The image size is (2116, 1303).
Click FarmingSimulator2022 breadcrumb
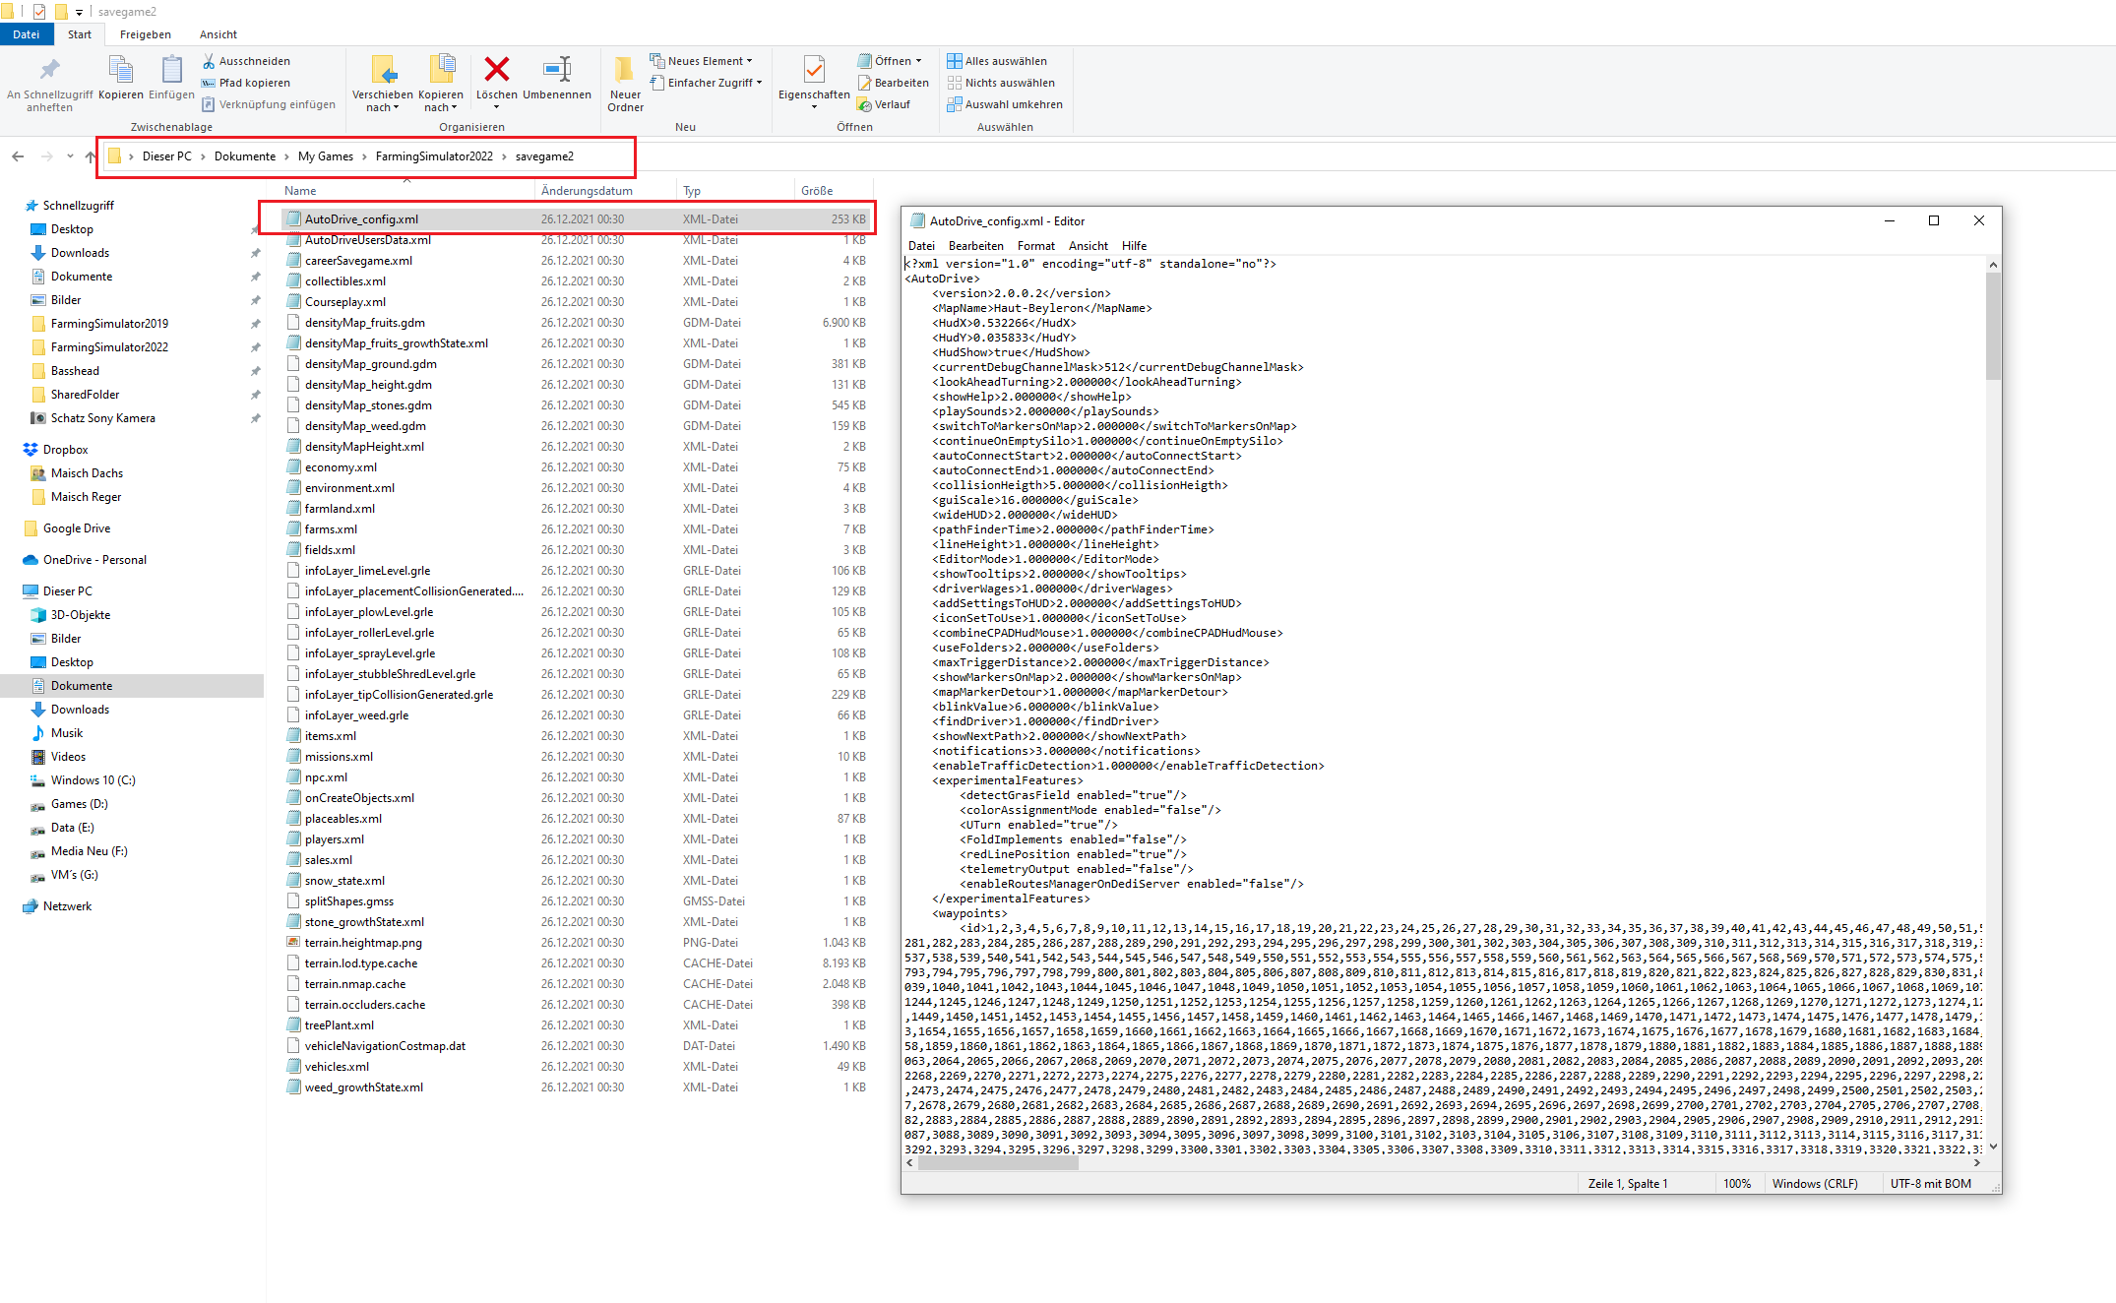[434, 156]
